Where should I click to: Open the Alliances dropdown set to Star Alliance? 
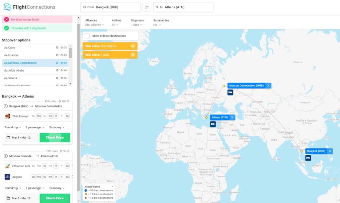click(95, 25)
